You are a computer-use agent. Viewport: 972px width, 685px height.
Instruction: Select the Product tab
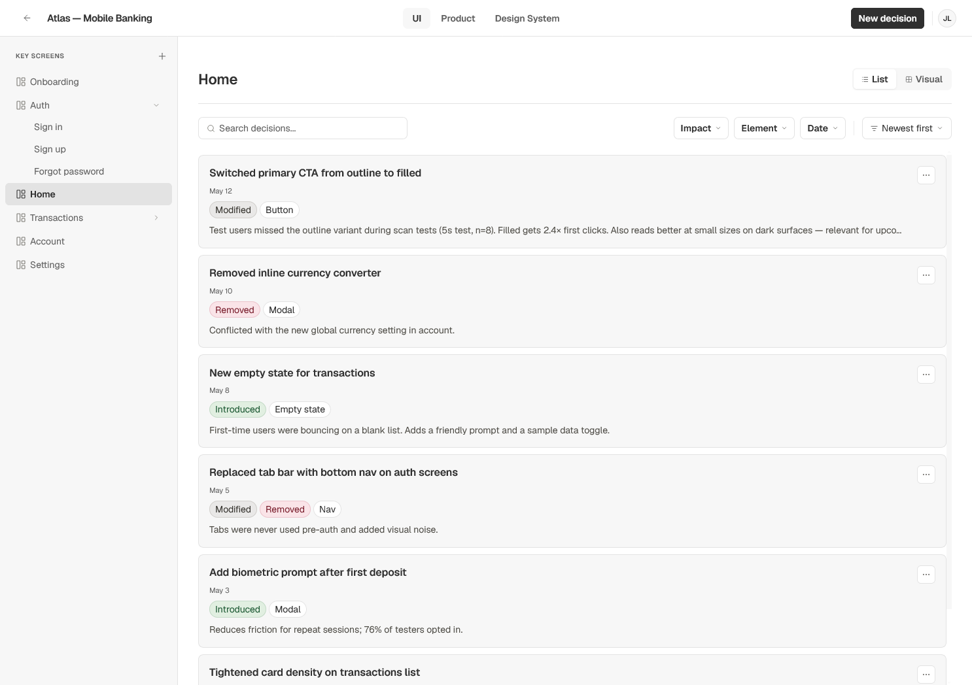[458, 18]
